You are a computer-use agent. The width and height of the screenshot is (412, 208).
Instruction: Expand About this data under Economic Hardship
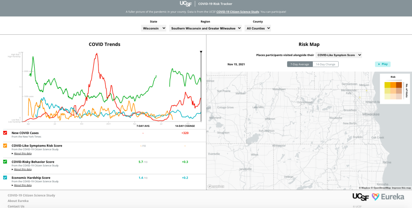coord(23,185)
